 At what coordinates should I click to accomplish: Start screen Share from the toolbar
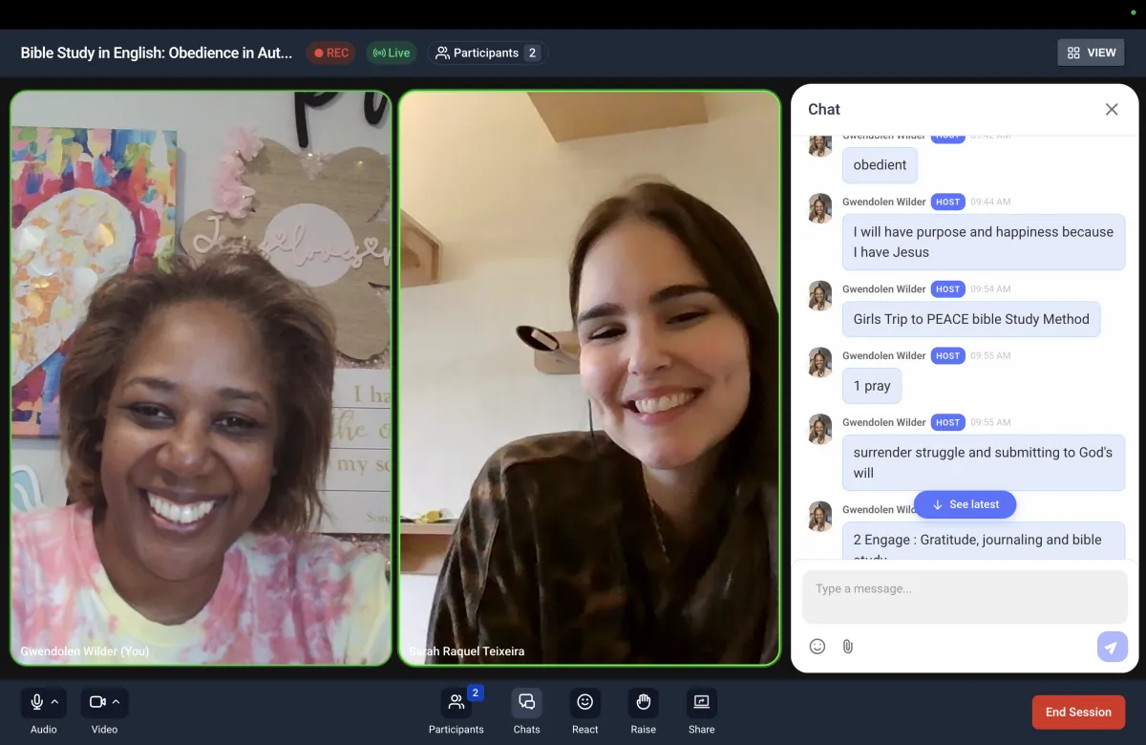coord(702,704)
